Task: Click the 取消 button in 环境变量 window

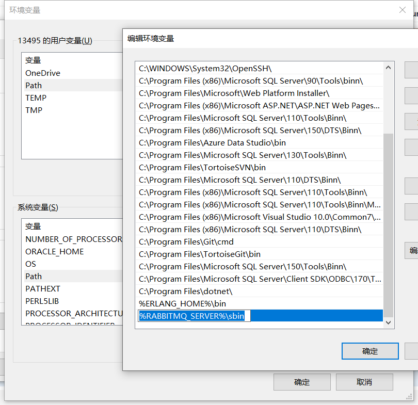Action: (364, 382)
